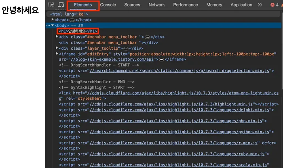
Task: Activate the inspect element picker icon
Action: 51,5
